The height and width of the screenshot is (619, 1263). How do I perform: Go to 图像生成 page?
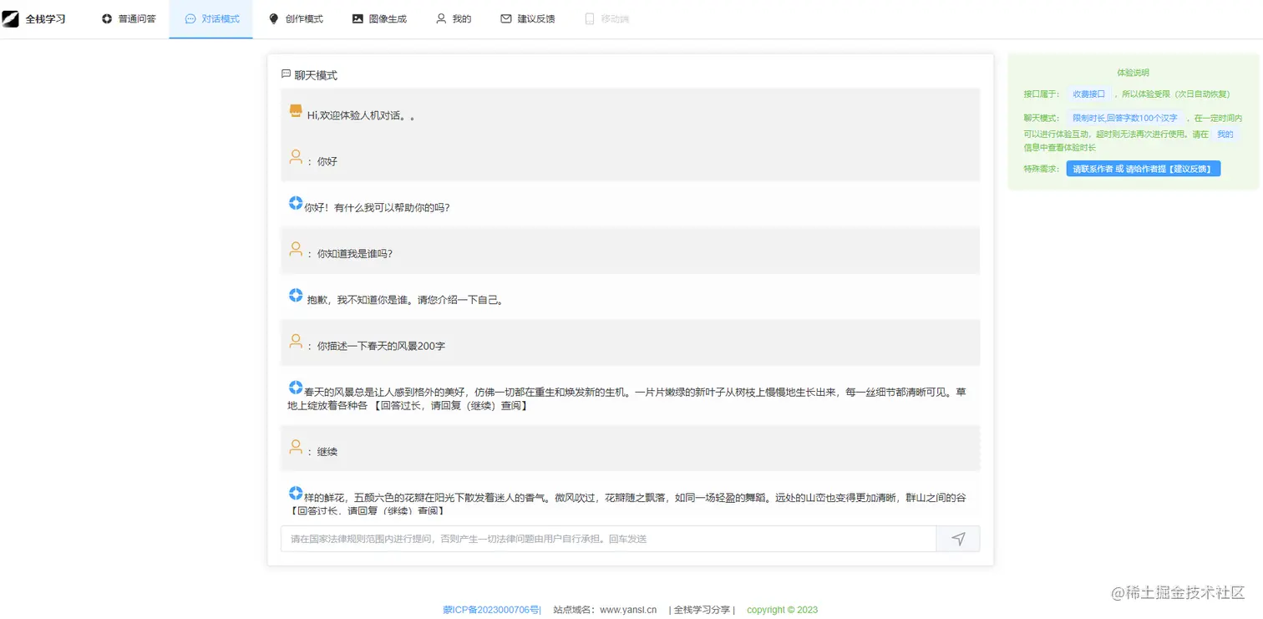[x=379, y=18]
